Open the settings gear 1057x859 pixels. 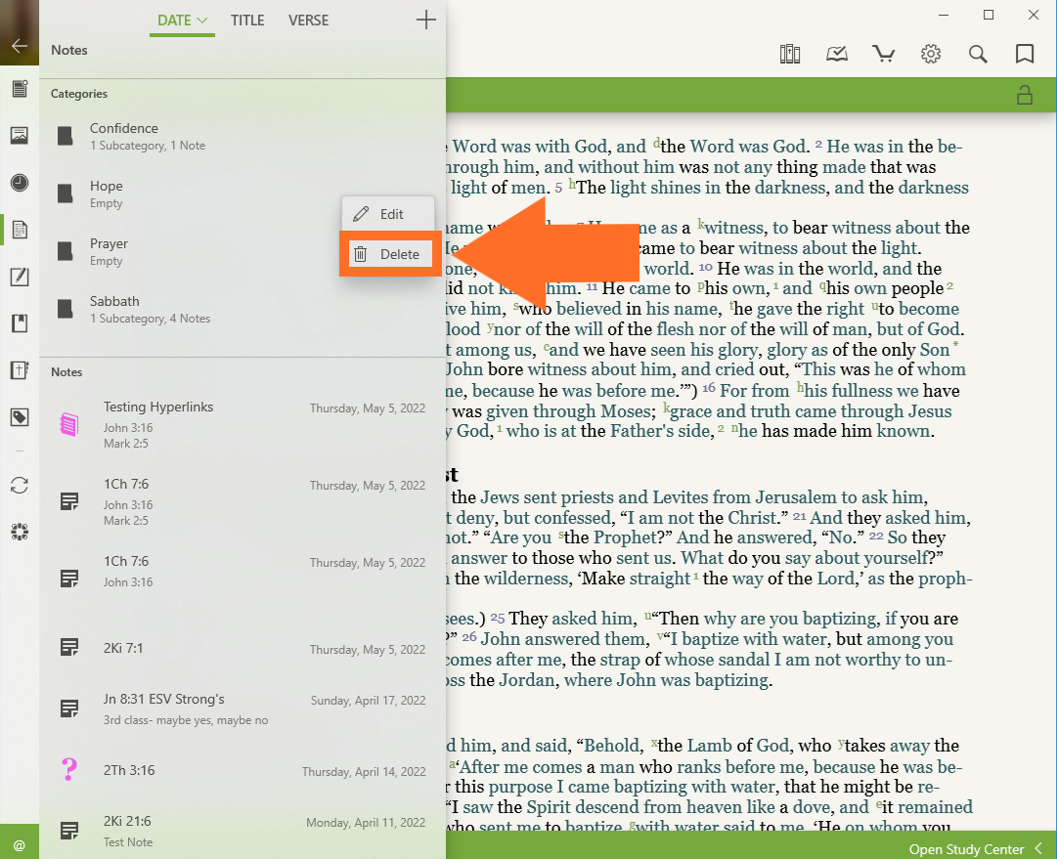931,54
